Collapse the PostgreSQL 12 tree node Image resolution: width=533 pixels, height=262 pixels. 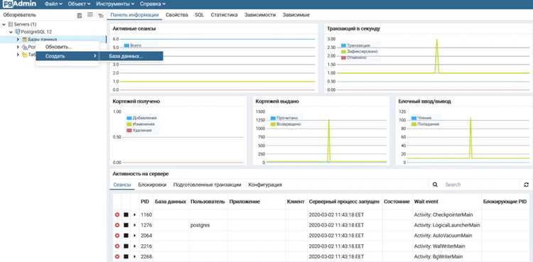[11, 32]
